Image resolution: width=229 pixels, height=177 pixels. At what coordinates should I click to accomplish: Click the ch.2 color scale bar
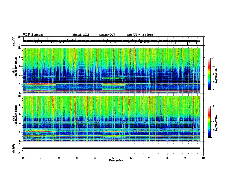point(209,122)
